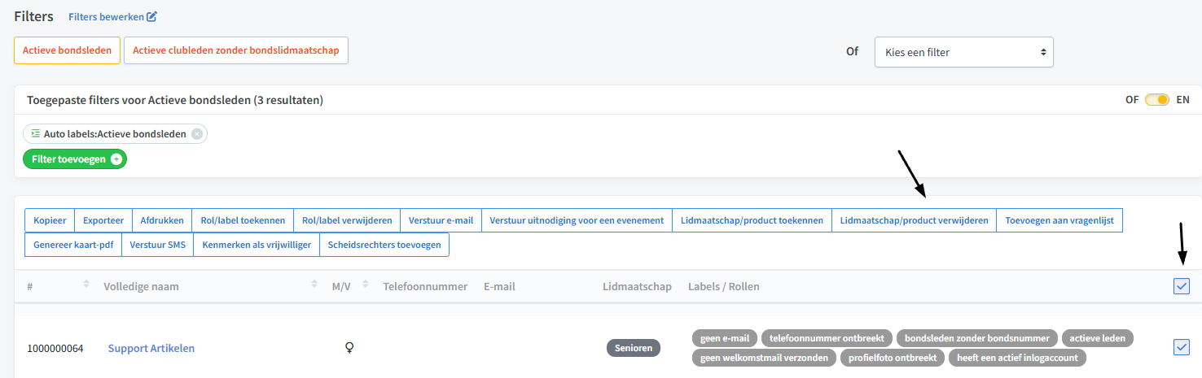This screenshot has height=378, width=1202.
Task: Click Rol/label toekennen
Action: coord(242,220)
